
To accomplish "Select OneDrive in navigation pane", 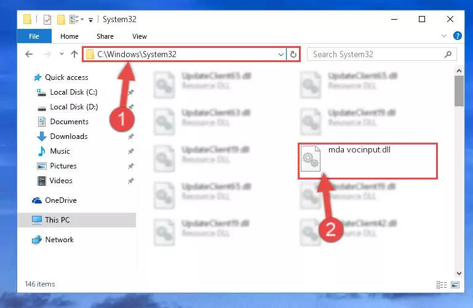I will pyautogui.click(x=61, y=200).
